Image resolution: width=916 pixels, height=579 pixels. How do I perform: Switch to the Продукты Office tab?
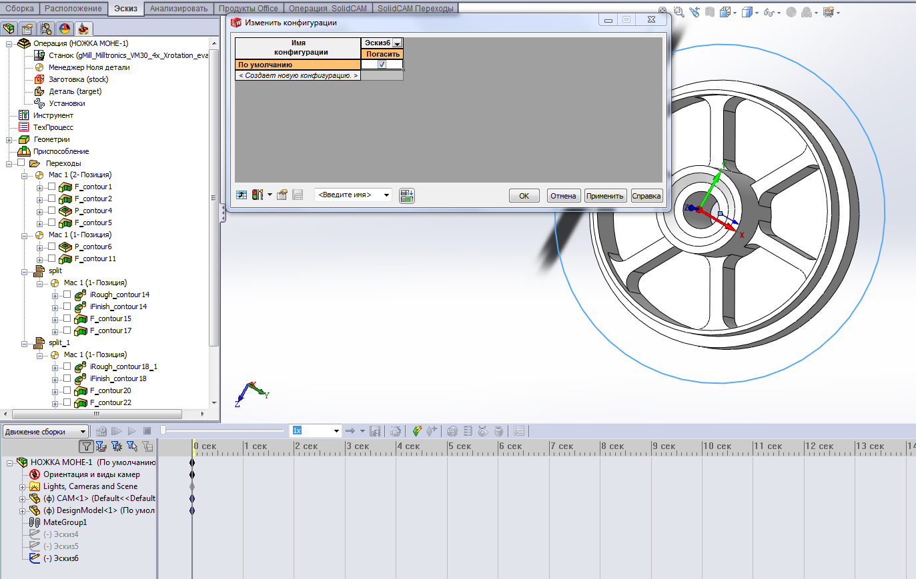coord(248,8)
